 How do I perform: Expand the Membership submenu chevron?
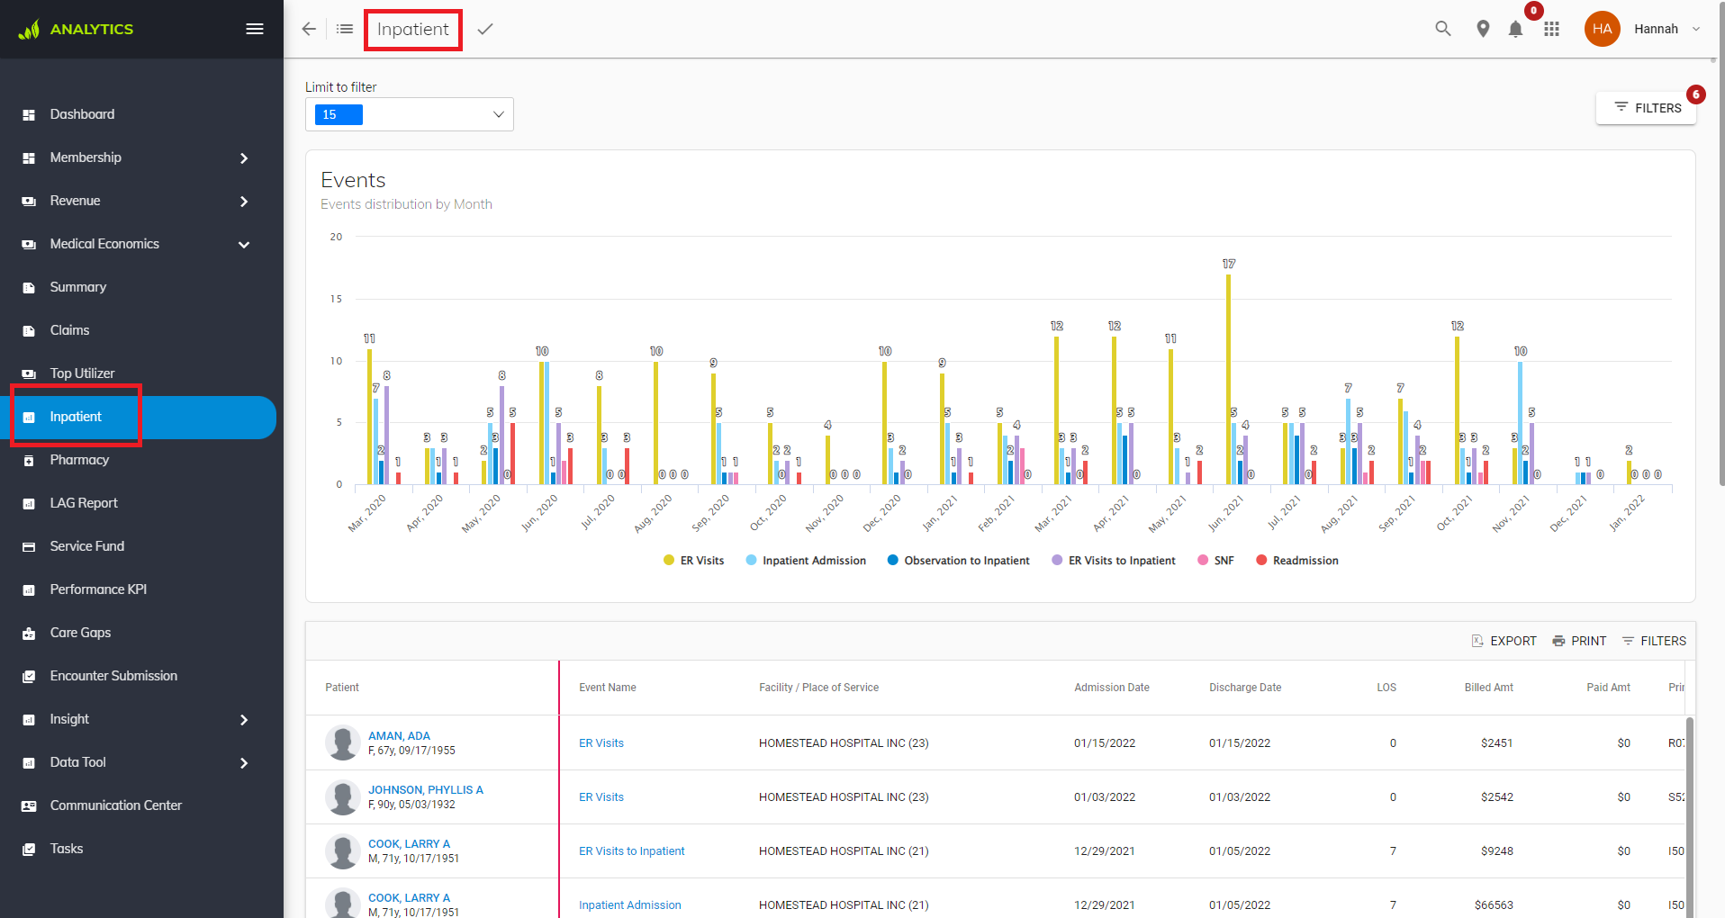[244, 158]
